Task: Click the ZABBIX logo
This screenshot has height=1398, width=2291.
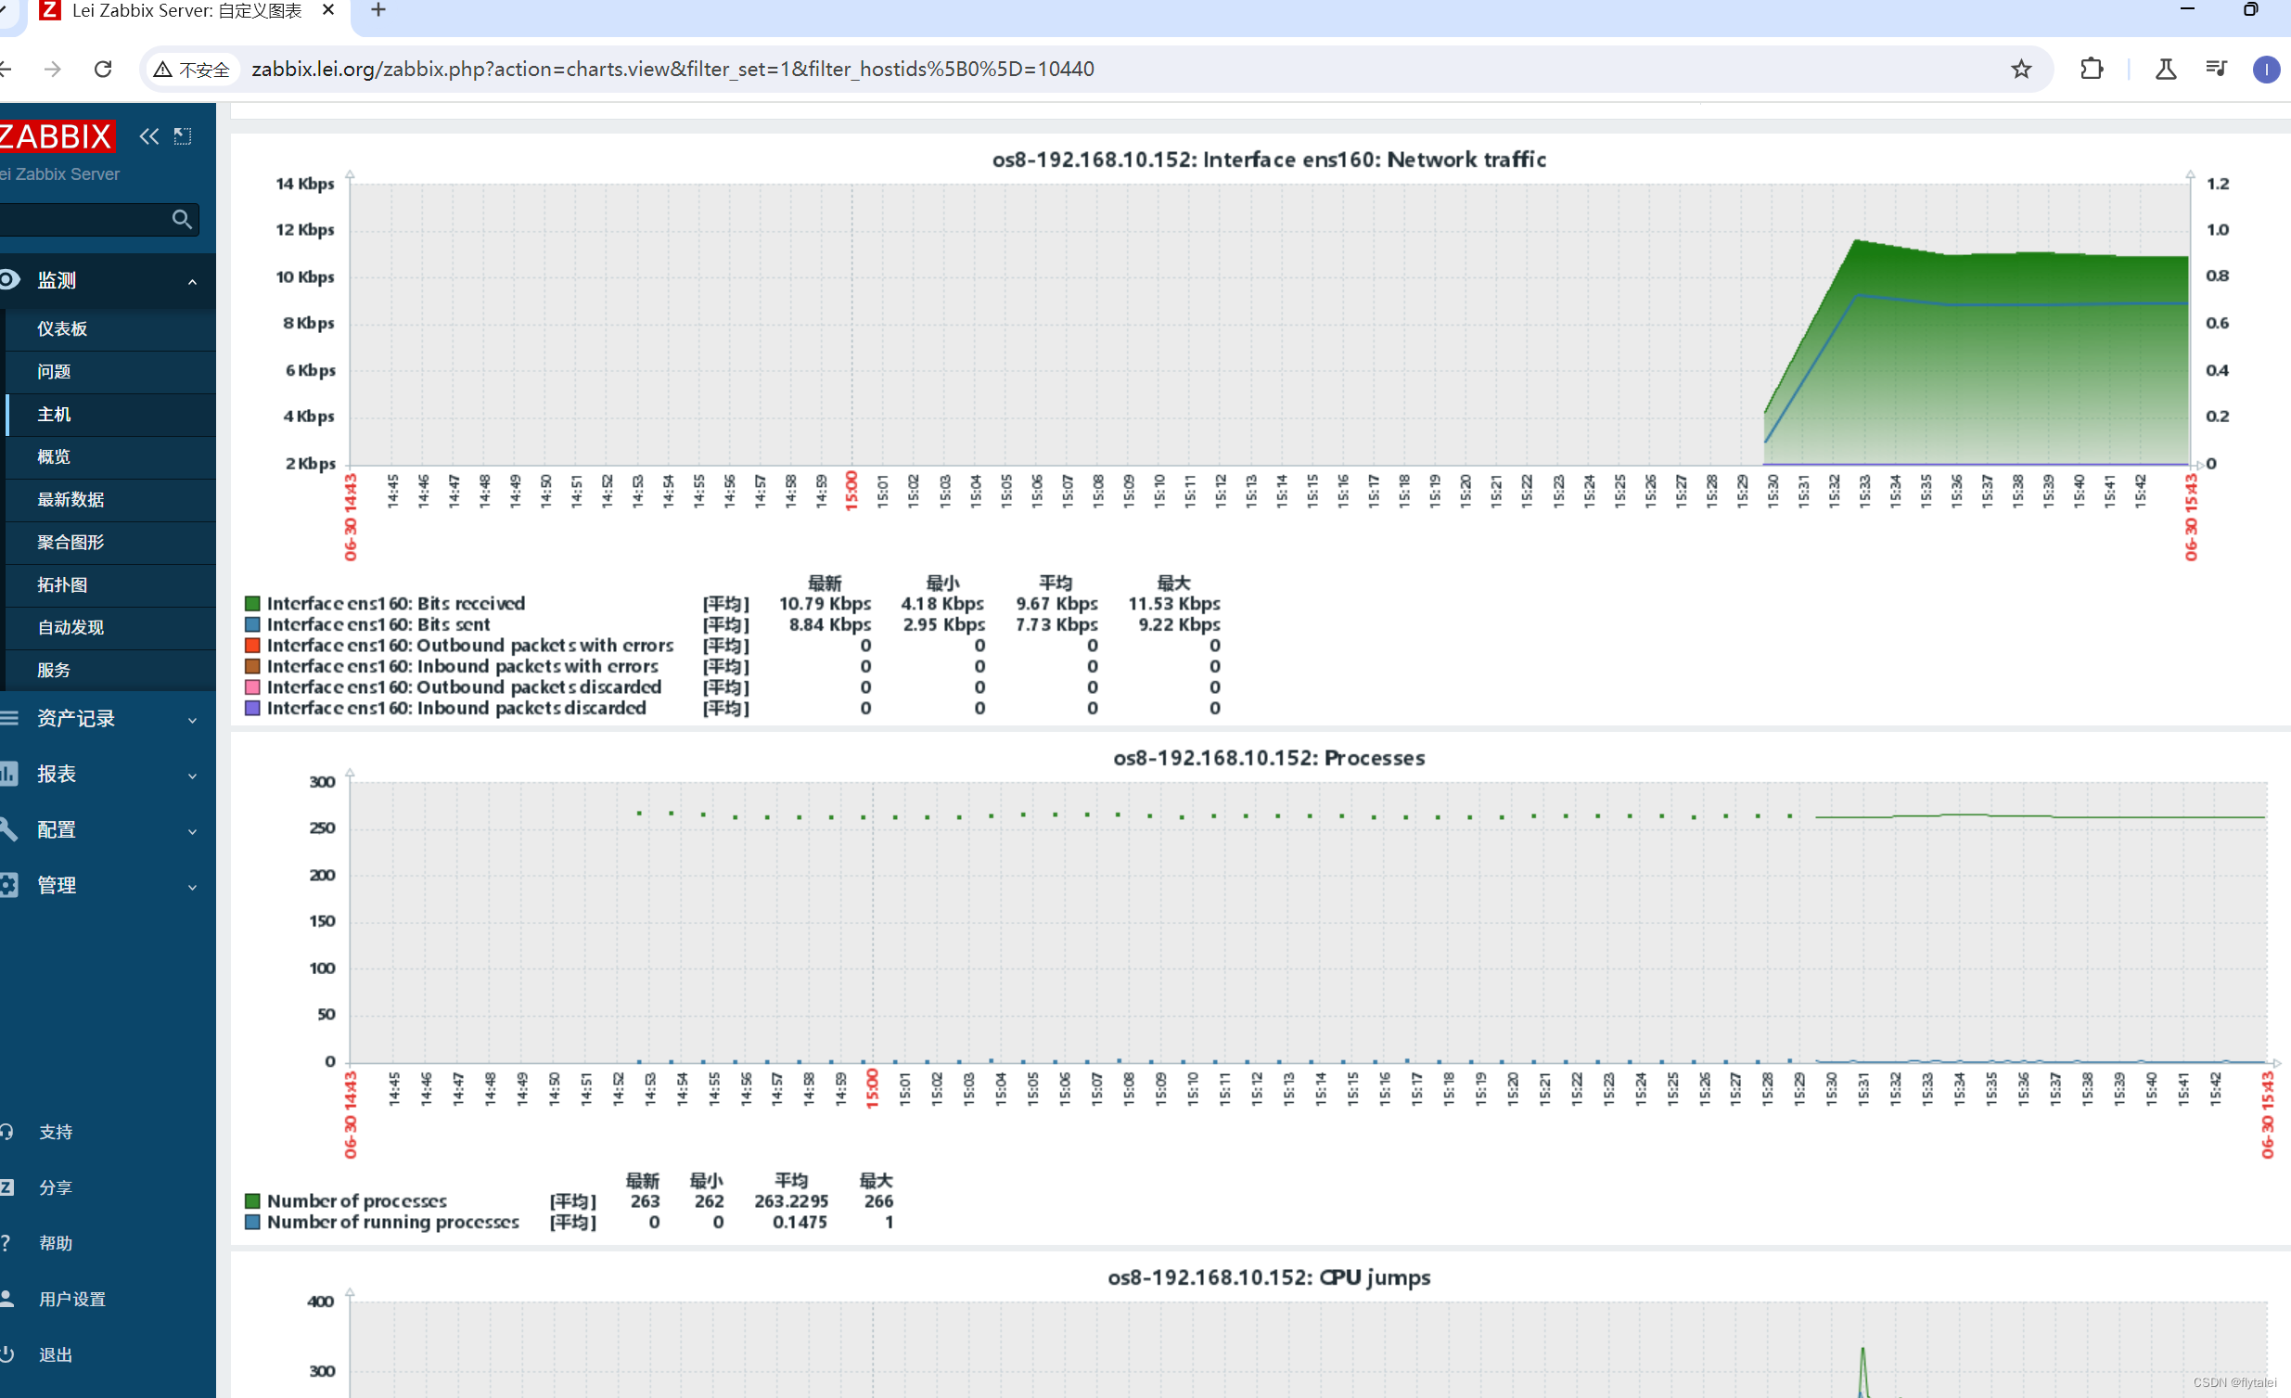Action: (57, 136)
